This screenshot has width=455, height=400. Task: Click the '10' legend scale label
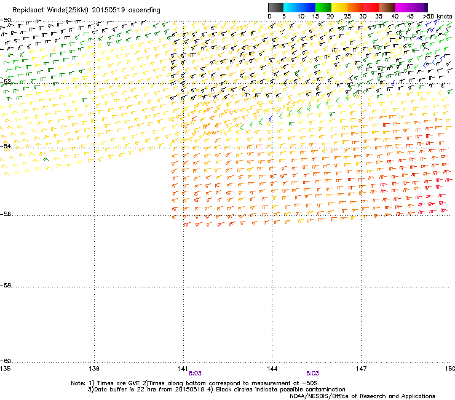pyautogui.click(x=300, y=17)
